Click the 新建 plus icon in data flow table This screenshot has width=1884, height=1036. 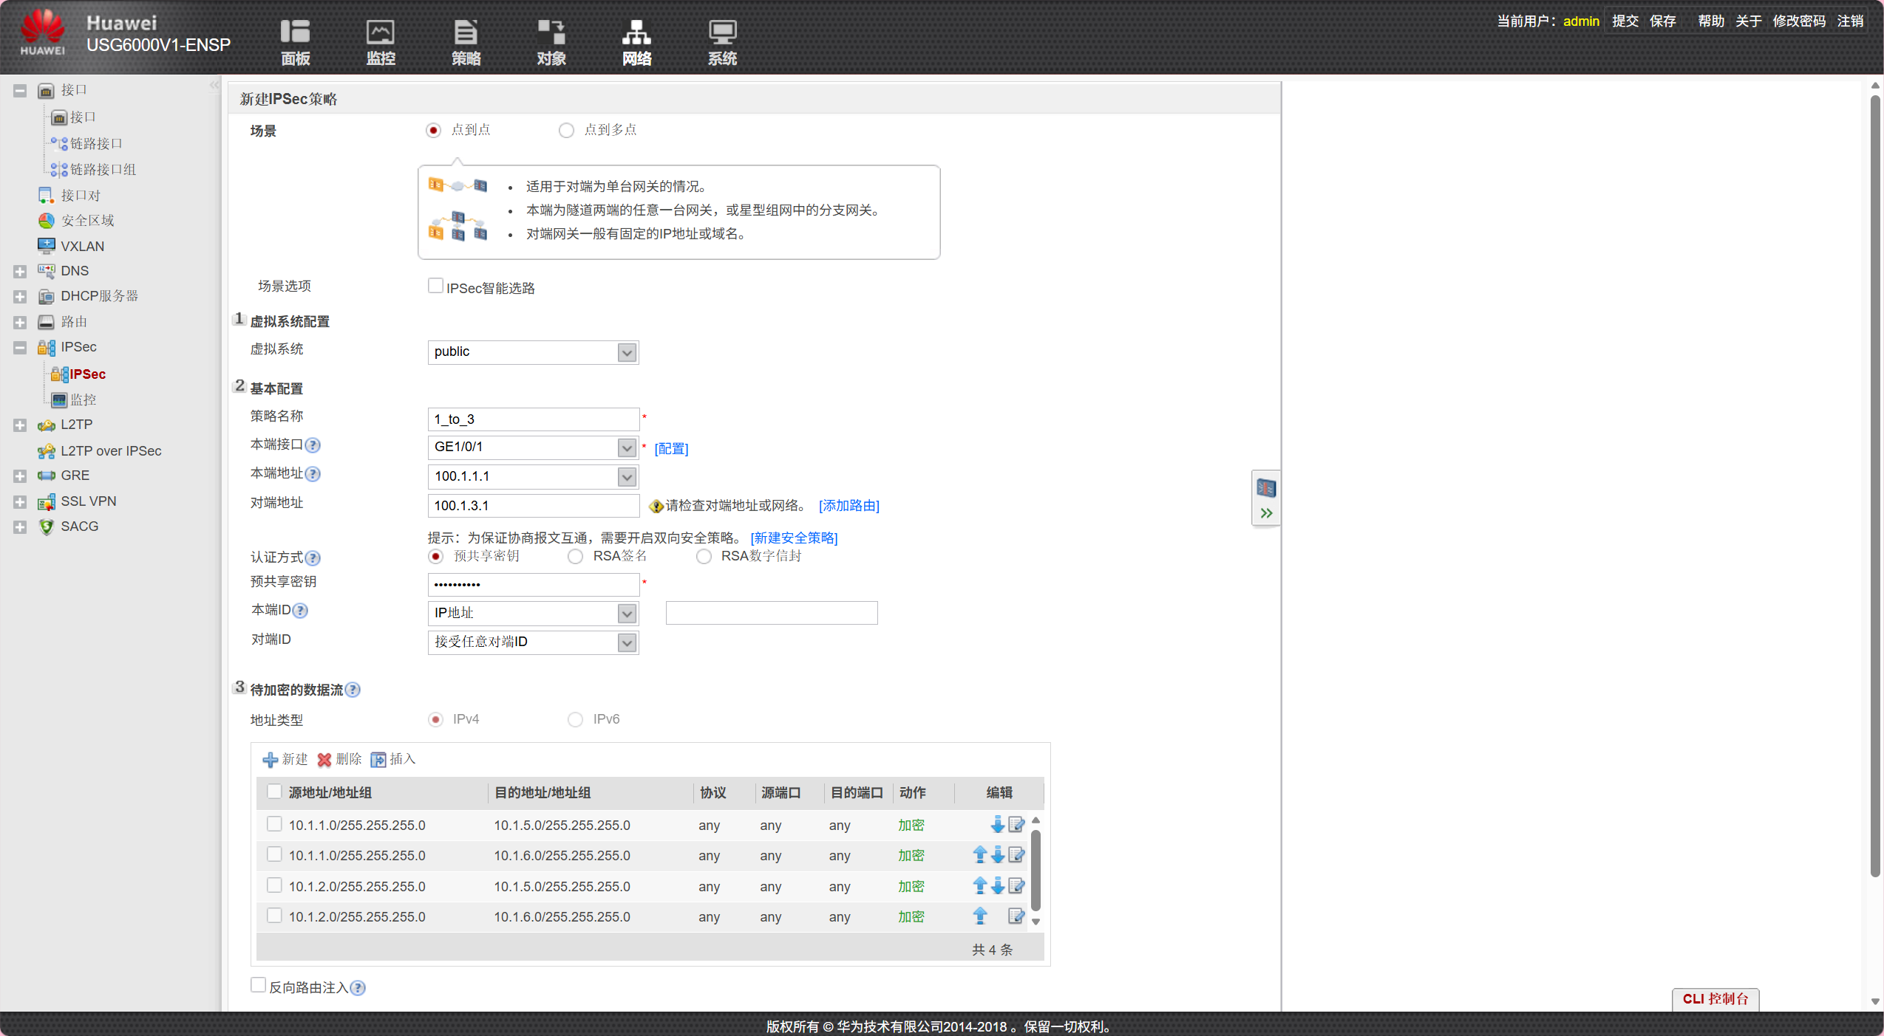point(271,760)
